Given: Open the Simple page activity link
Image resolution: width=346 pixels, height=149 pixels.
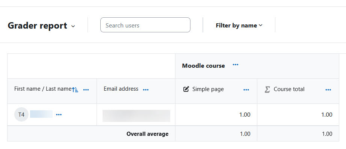Looking at the screenshot, I should coord(208,89).
